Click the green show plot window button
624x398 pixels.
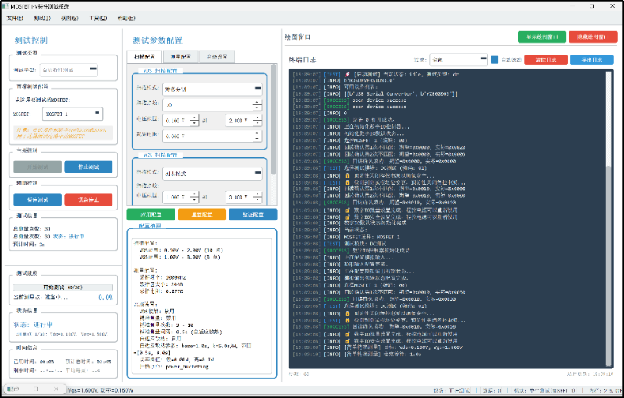tap(541, 37)
